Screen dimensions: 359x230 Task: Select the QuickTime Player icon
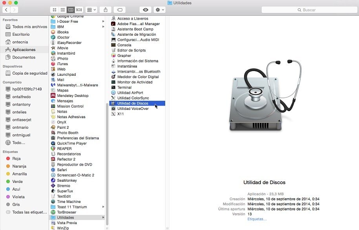pos(53,143)
